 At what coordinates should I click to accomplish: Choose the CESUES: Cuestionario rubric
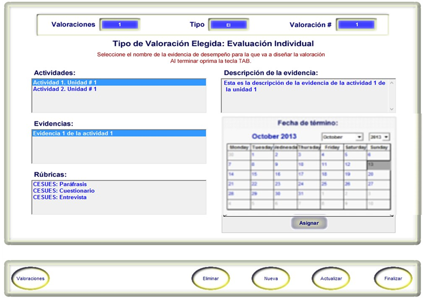[64, 191]
